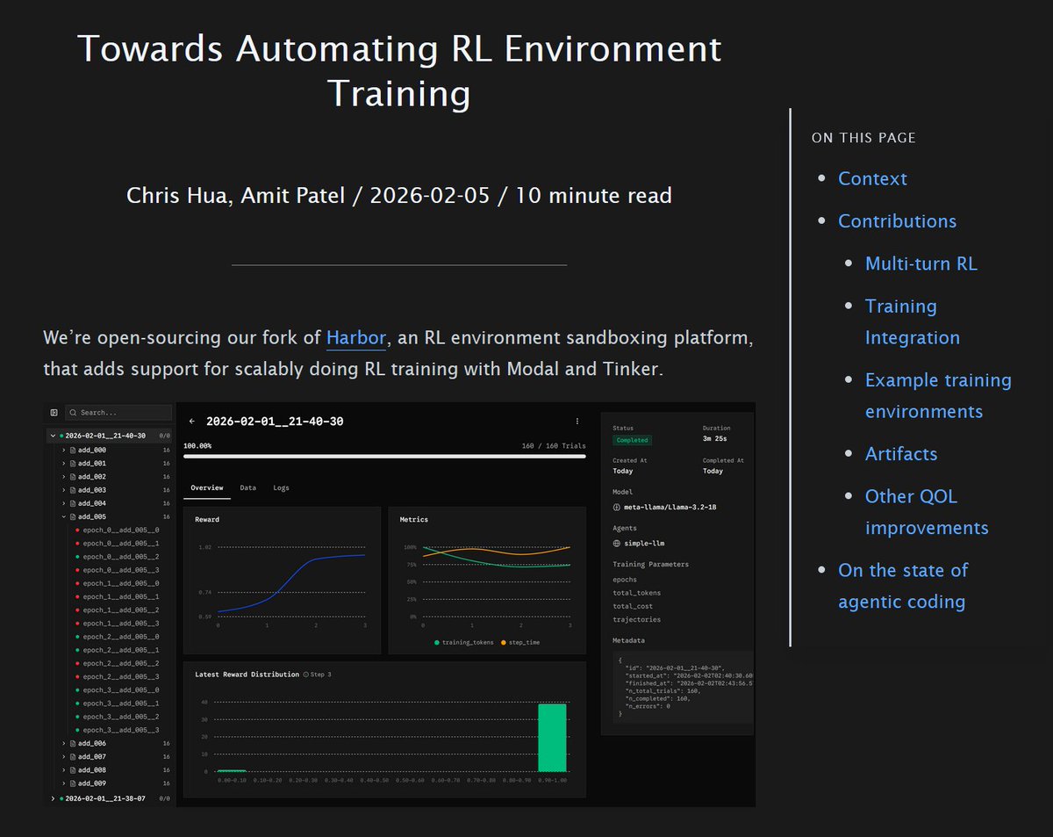Click the Artifacts link on this page
Viewport: 1053px width, 837px height.
(x=901, y=453)
